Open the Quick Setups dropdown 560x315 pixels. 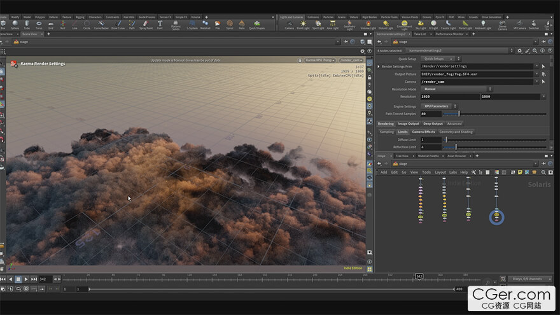point(436,58)
